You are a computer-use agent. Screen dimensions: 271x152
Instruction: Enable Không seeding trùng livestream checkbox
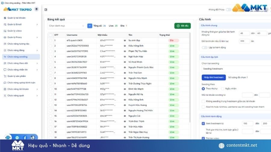click(203, 101)
